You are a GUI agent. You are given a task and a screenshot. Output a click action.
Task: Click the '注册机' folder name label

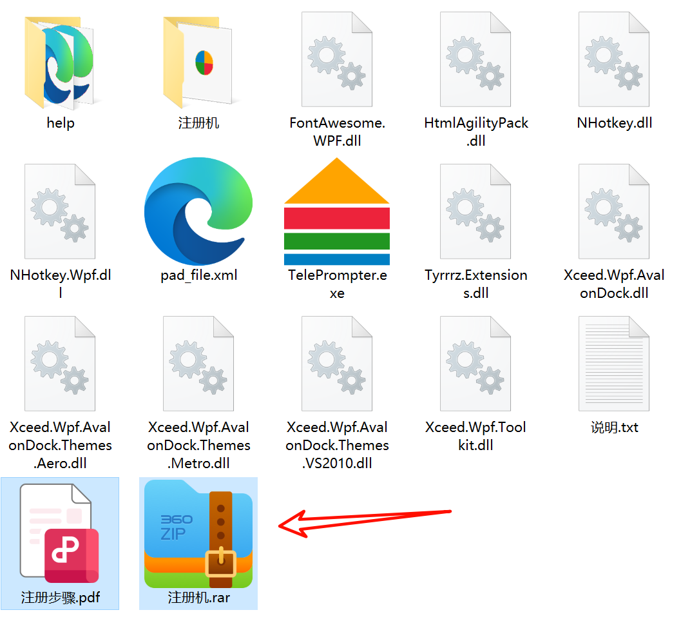[x=198, y=123]
